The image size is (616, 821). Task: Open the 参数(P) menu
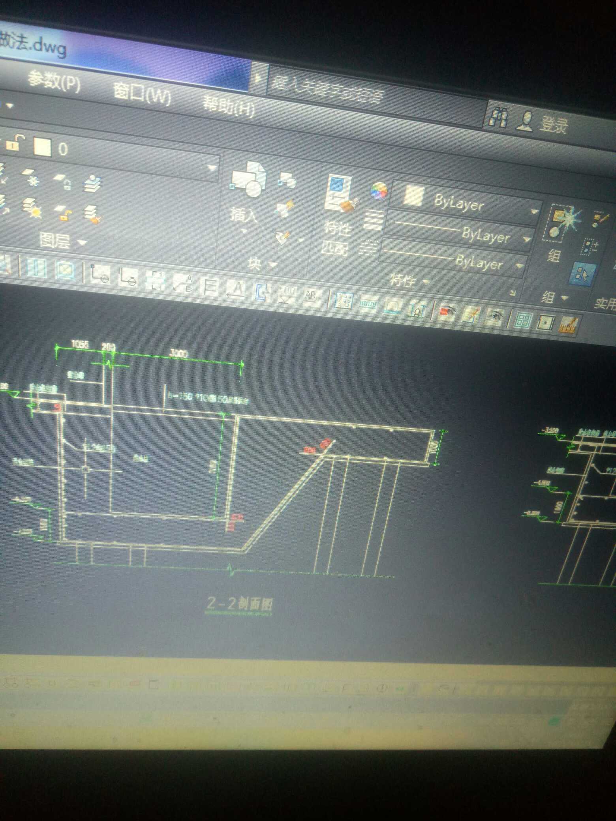point(54,82)
